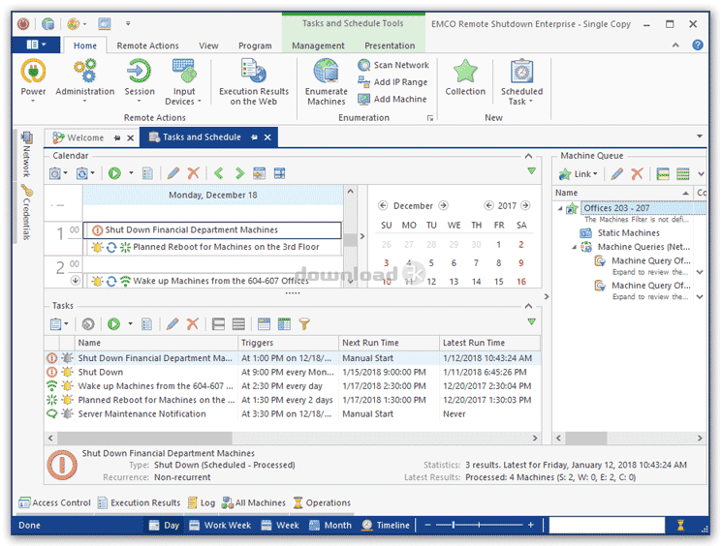
Task: Open the Power remote action
Action: click(33, 80)
